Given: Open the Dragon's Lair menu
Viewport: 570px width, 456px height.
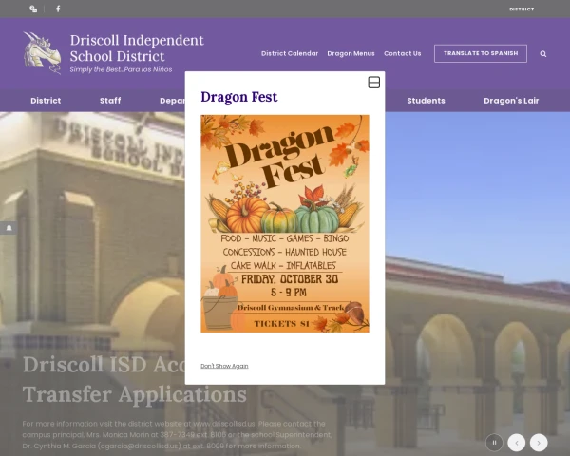Looking at the screenshot, I should point(511,101).
